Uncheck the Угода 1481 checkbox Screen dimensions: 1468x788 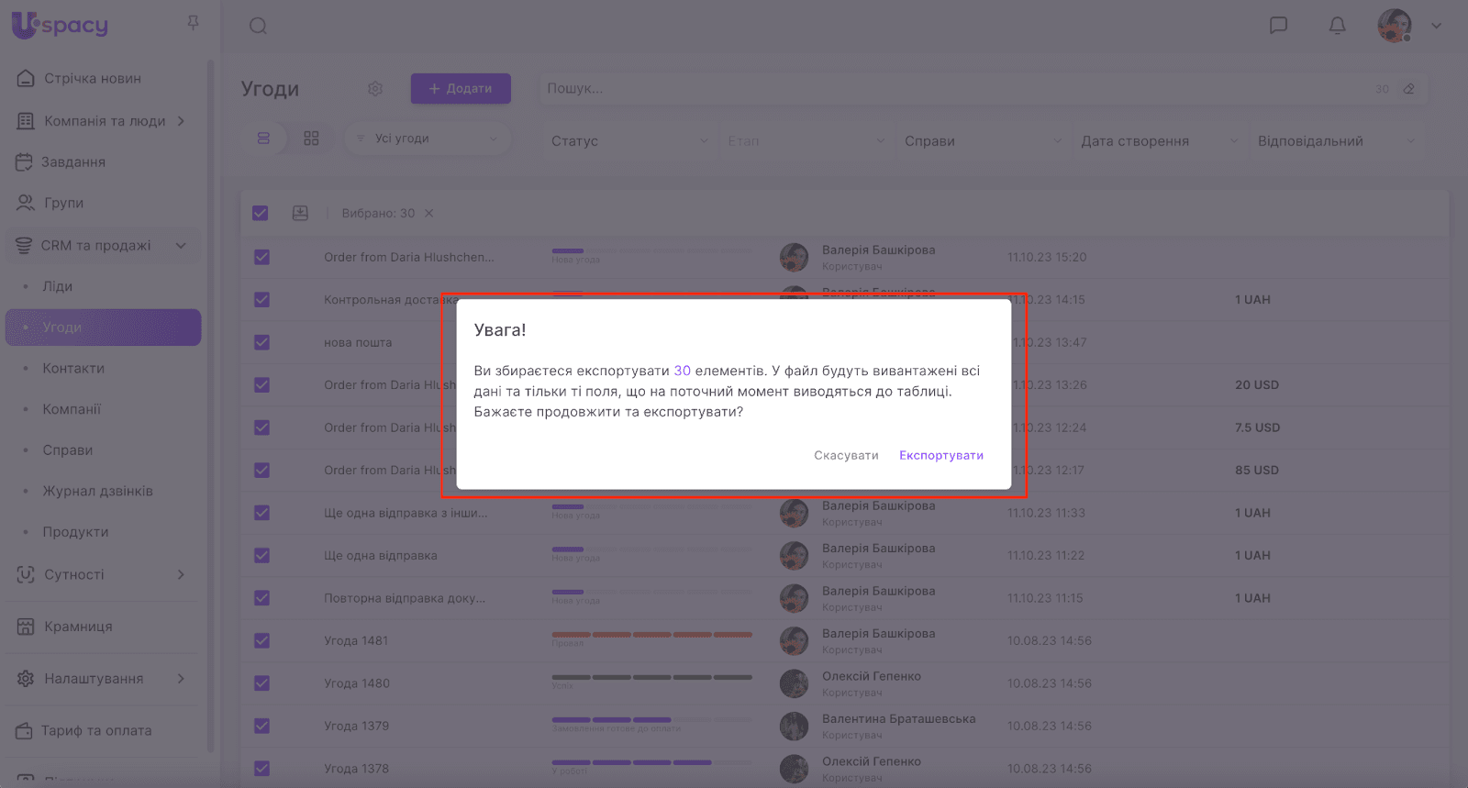(261, 640)
